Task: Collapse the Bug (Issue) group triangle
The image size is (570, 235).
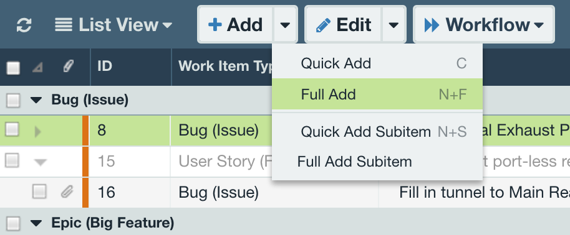Action: (x=36, y=100)
